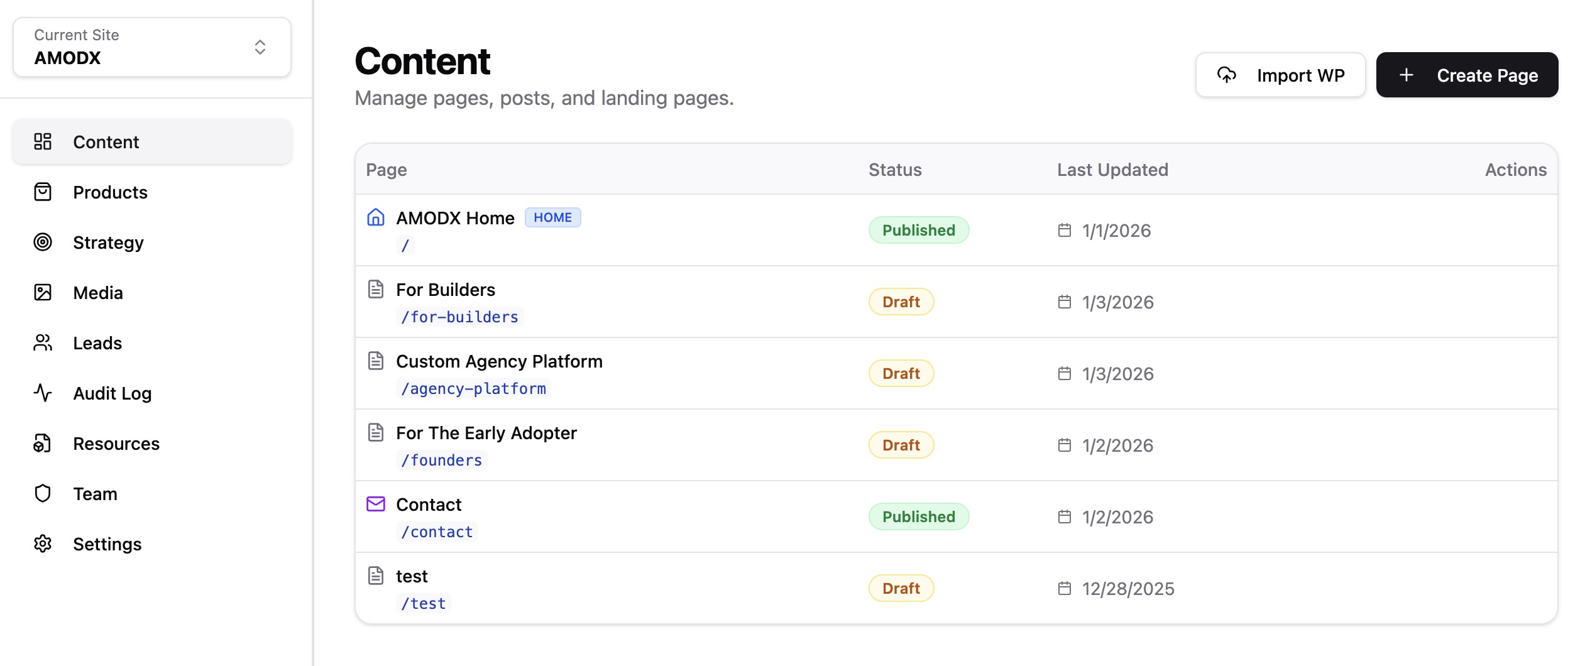The width and height of the screenshot is (1585, 666).
Task: Click the calendar icon next to 1/1/2026
Action: 1065,231
